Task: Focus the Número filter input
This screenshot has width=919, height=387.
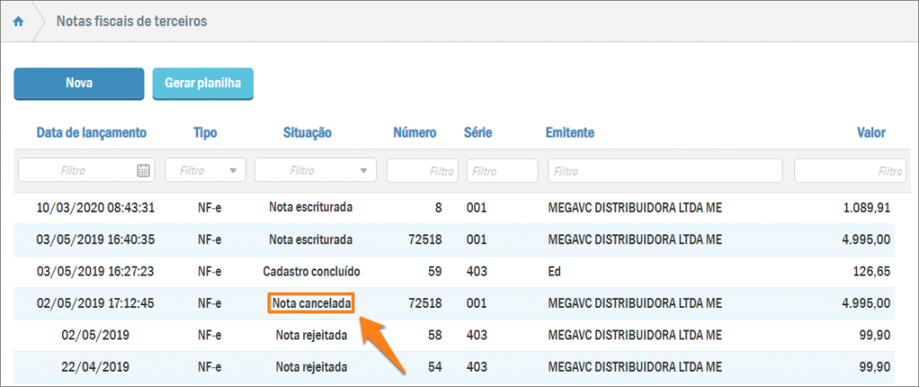Action: [422, 170]
